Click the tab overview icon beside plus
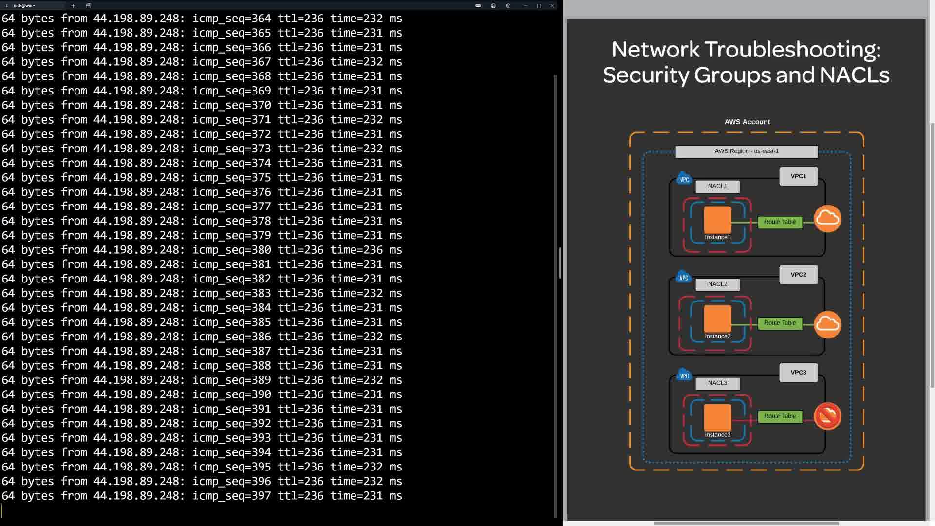Image resolution: width=935 pixels, height=526 pixels. [x=88, y=6]
